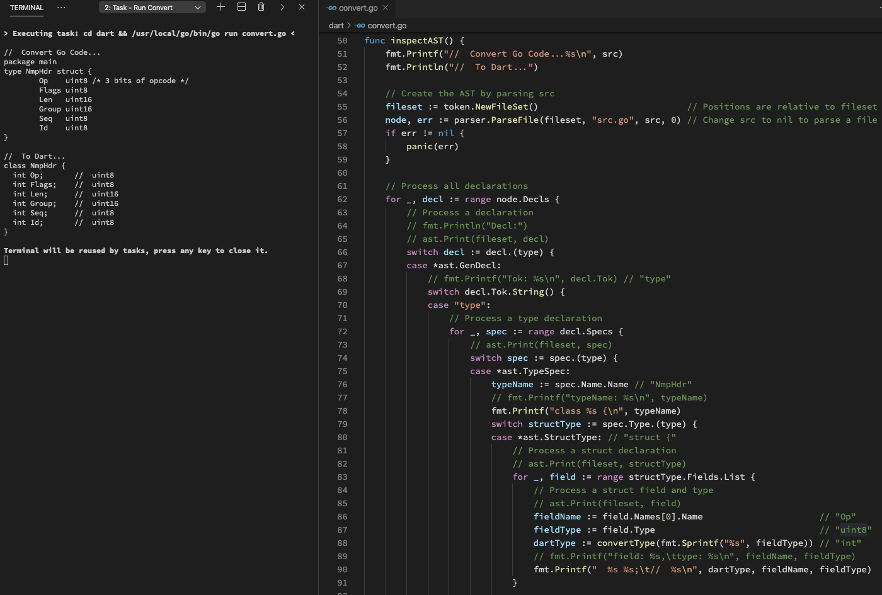
Task: Open the terminal selector '2: Task - Run Convert'
Action: (152, 8)
